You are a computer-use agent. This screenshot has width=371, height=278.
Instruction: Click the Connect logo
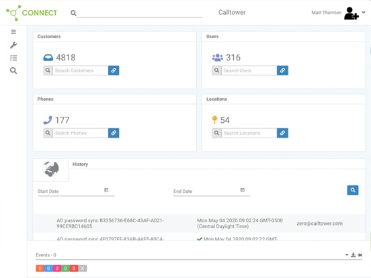coord(32,13)
